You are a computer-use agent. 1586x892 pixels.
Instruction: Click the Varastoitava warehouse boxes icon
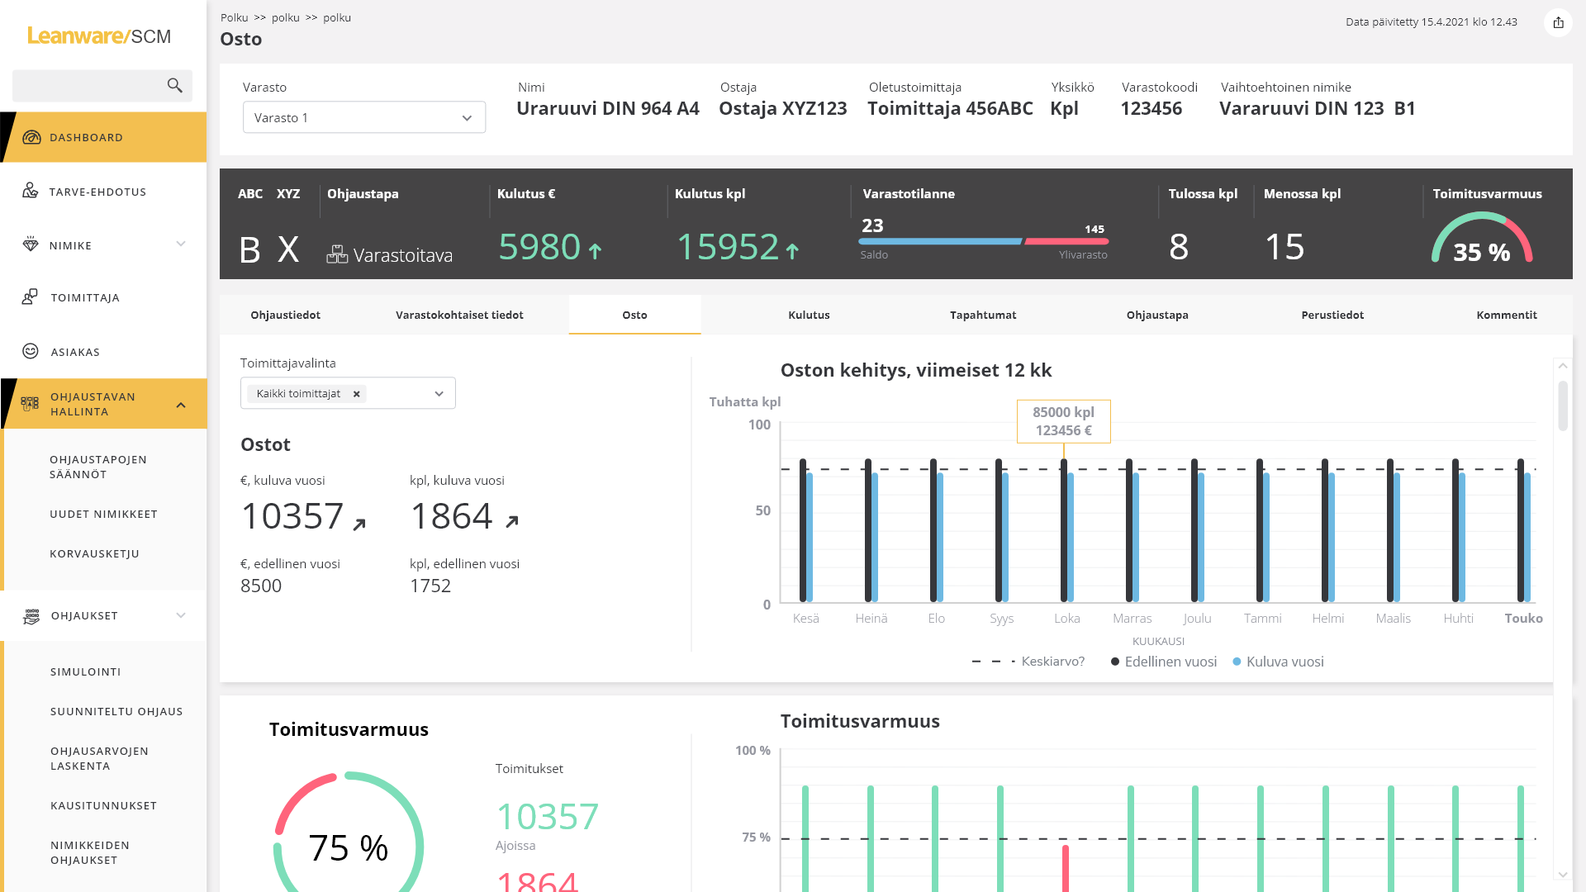pos(337,254)
